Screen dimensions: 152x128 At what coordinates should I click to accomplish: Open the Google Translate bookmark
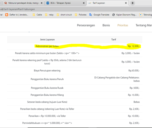point(99,15)
